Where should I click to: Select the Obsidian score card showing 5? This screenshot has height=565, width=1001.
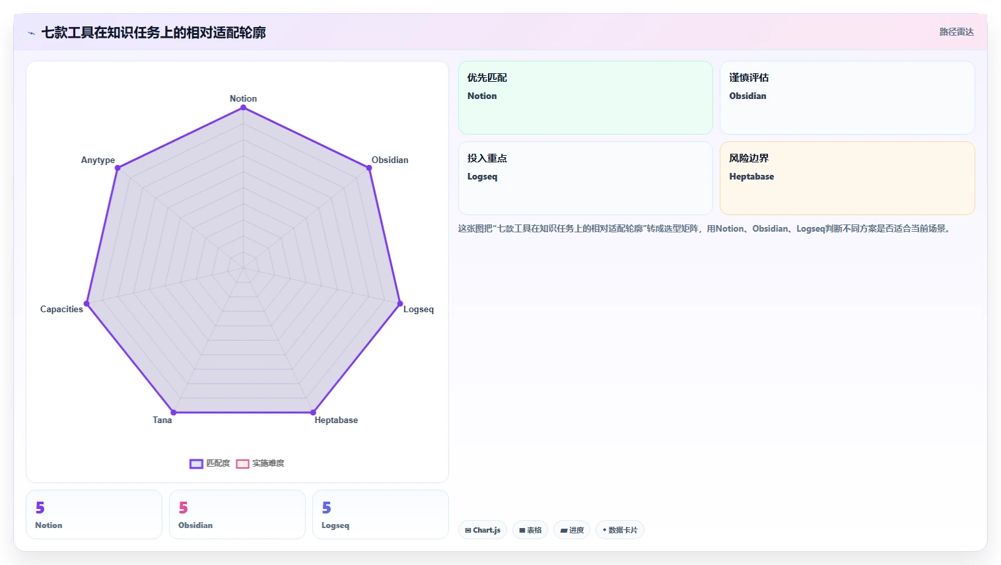click(x=237, y=514)
